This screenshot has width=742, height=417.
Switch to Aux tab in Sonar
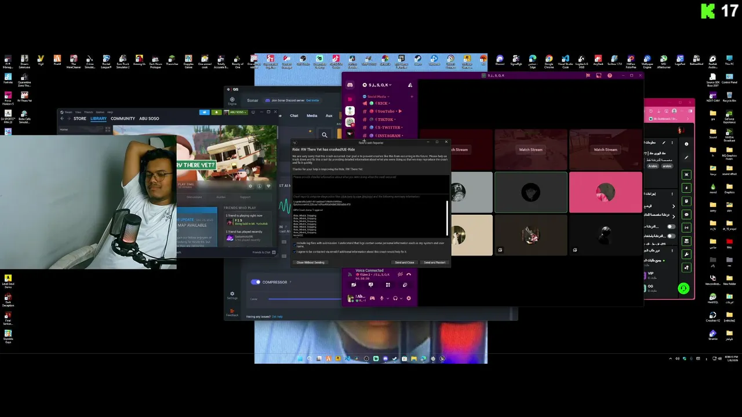pos(329,115)
